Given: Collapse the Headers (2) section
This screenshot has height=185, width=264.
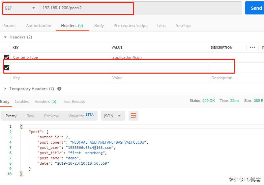Looking at the screenshot, I should pos(5,37).
